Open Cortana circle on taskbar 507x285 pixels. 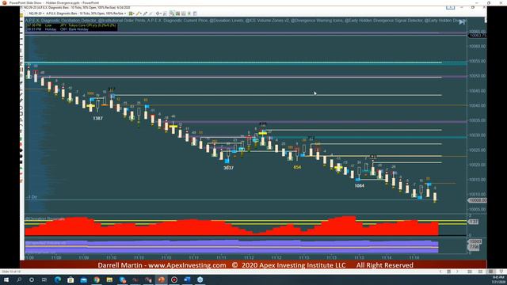(32, 279)
